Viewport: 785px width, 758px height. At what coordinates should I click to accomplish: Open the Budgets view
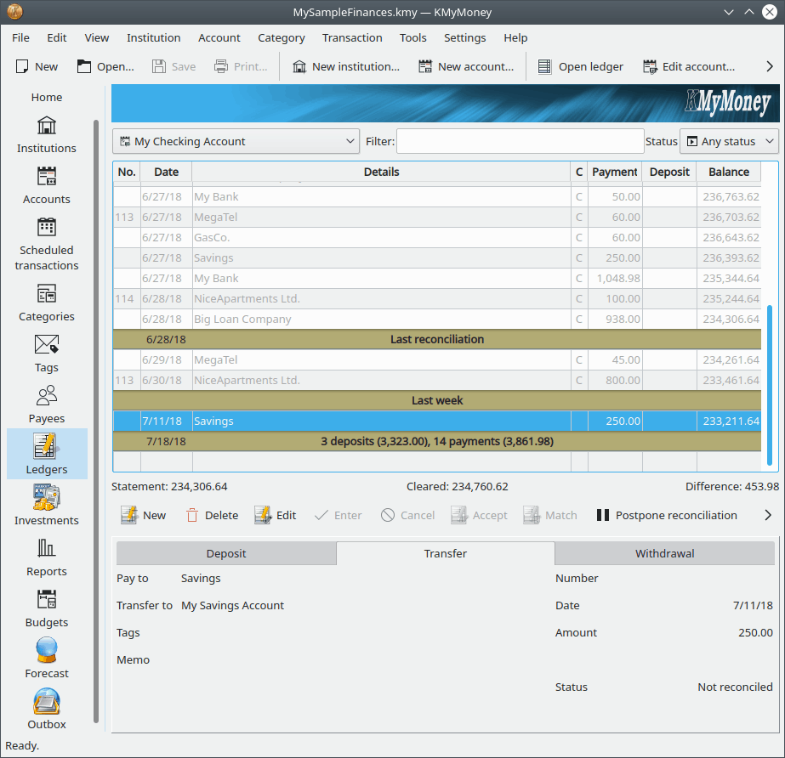coord(47,607)
